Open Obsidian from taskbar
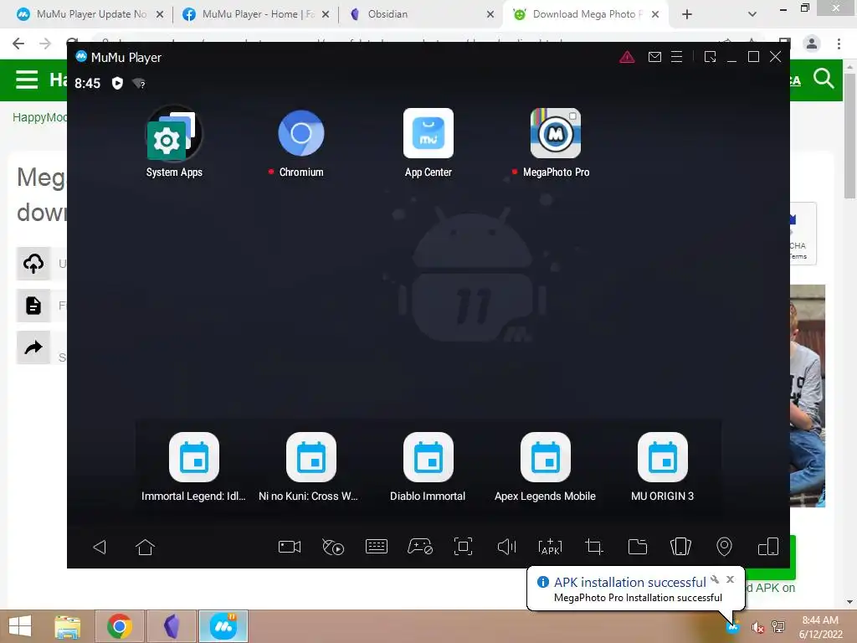This screenshot has width=857, height=643. [172, 626]
